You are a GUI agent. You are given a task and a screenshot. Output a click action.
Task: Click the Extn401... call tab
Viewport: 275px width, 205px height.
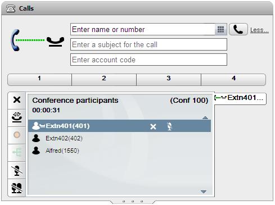240,98
